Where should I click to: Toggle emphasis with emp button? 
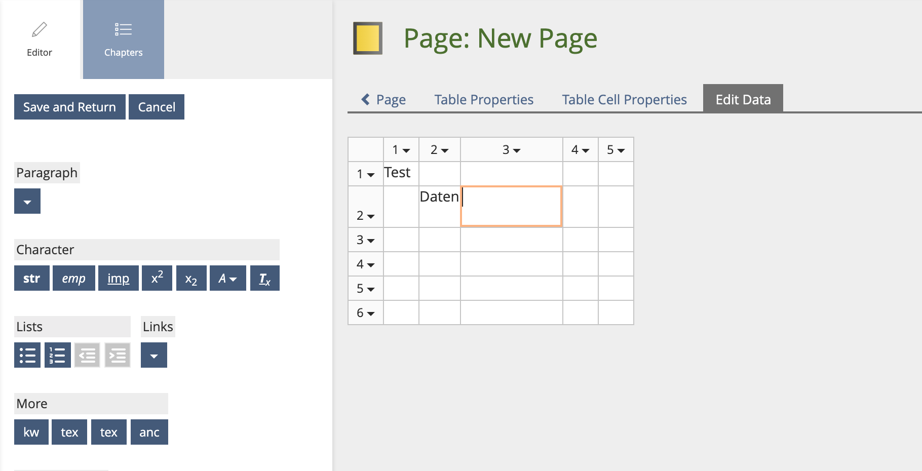click(73, 278)
